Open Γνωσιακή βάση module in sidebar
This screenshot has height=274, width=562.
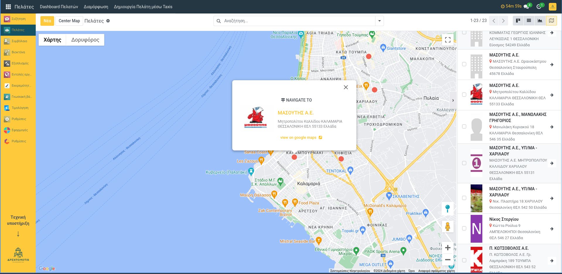tap(18, 97)
